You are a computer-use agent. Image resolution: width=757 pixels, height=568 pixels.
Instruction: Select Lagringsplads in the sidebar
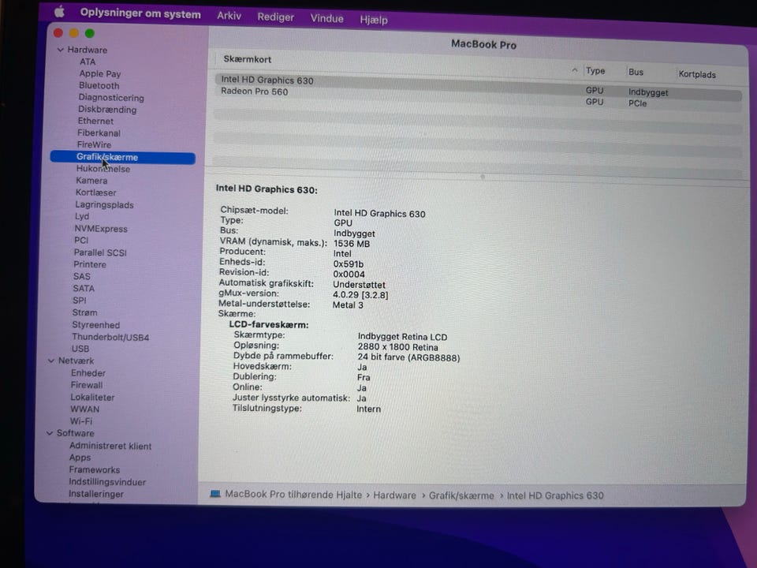click(x=104, y=205)
